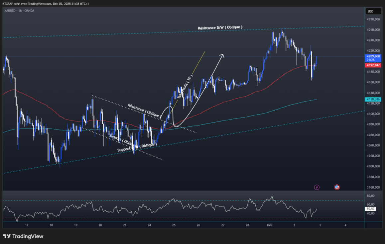Click the TradingView logo
The image size is (385, 244).
(x=23, y=236)
